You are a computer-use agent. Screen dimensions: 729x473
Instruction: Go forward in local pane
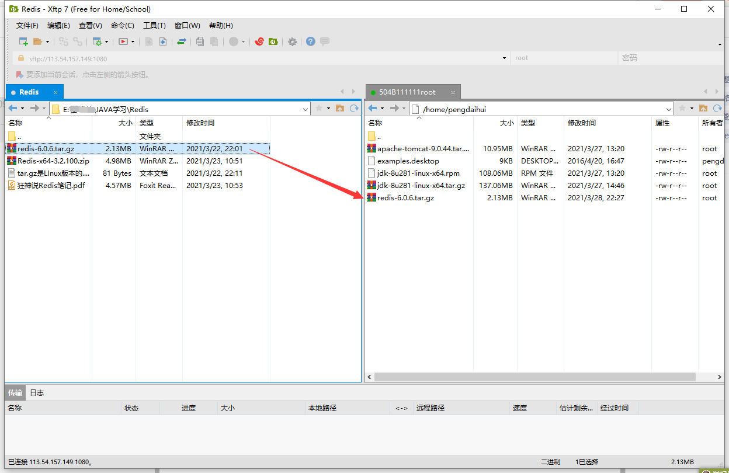(34, 109)
